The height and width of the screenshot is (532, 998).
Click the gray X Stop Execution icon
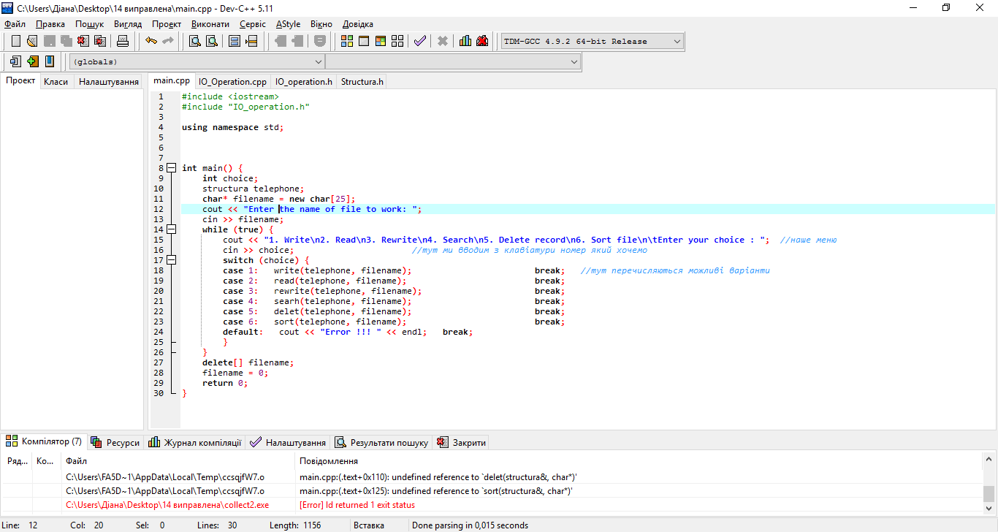coord(443,41)
